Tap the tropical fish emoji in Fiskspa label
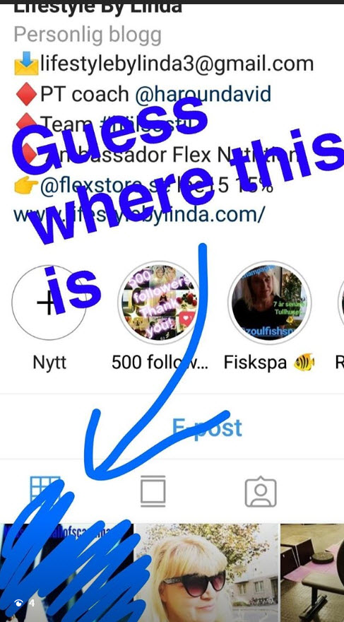Viewport: 344px width, 622px height. tap(304, 362)
